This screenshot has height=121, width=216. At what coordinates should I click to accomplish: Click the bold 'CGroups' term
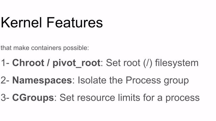click(33, 98)
